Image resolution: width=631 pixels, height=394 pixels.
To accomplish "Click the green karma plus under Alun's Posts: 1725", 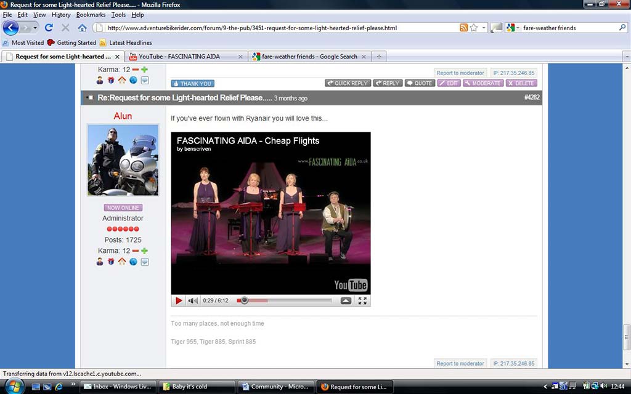I will 144,251.
